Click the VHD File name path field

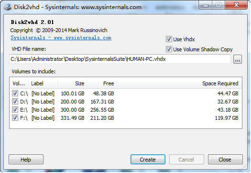(x=120, y=59)
